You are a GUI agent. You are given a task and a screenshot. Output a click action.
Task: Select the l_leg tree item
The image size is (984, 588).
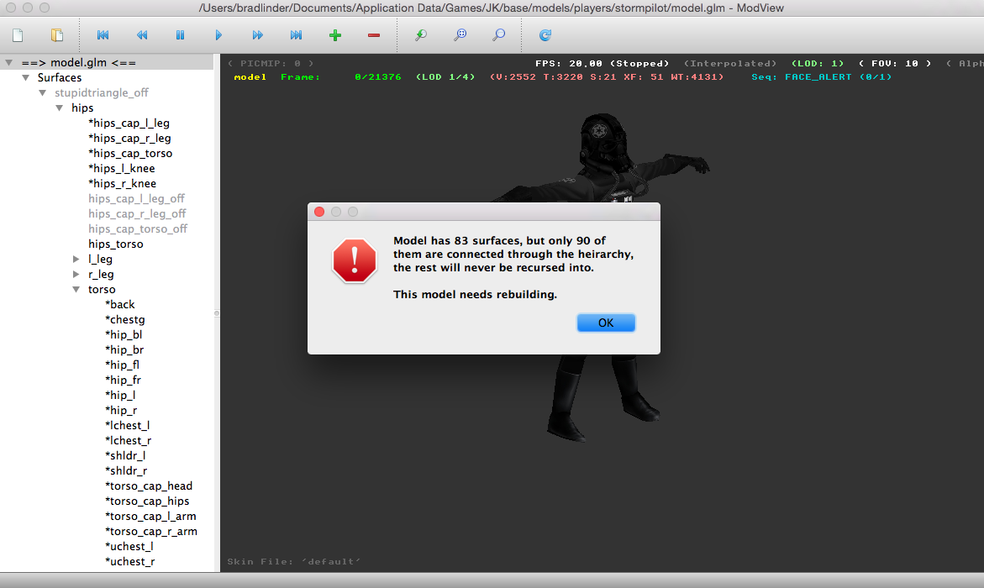(x=100, y=260)
